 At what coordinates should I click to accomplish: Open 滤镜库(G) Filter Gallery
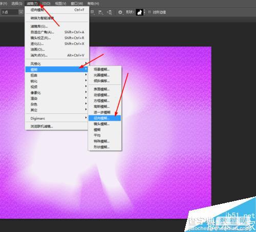57,26
